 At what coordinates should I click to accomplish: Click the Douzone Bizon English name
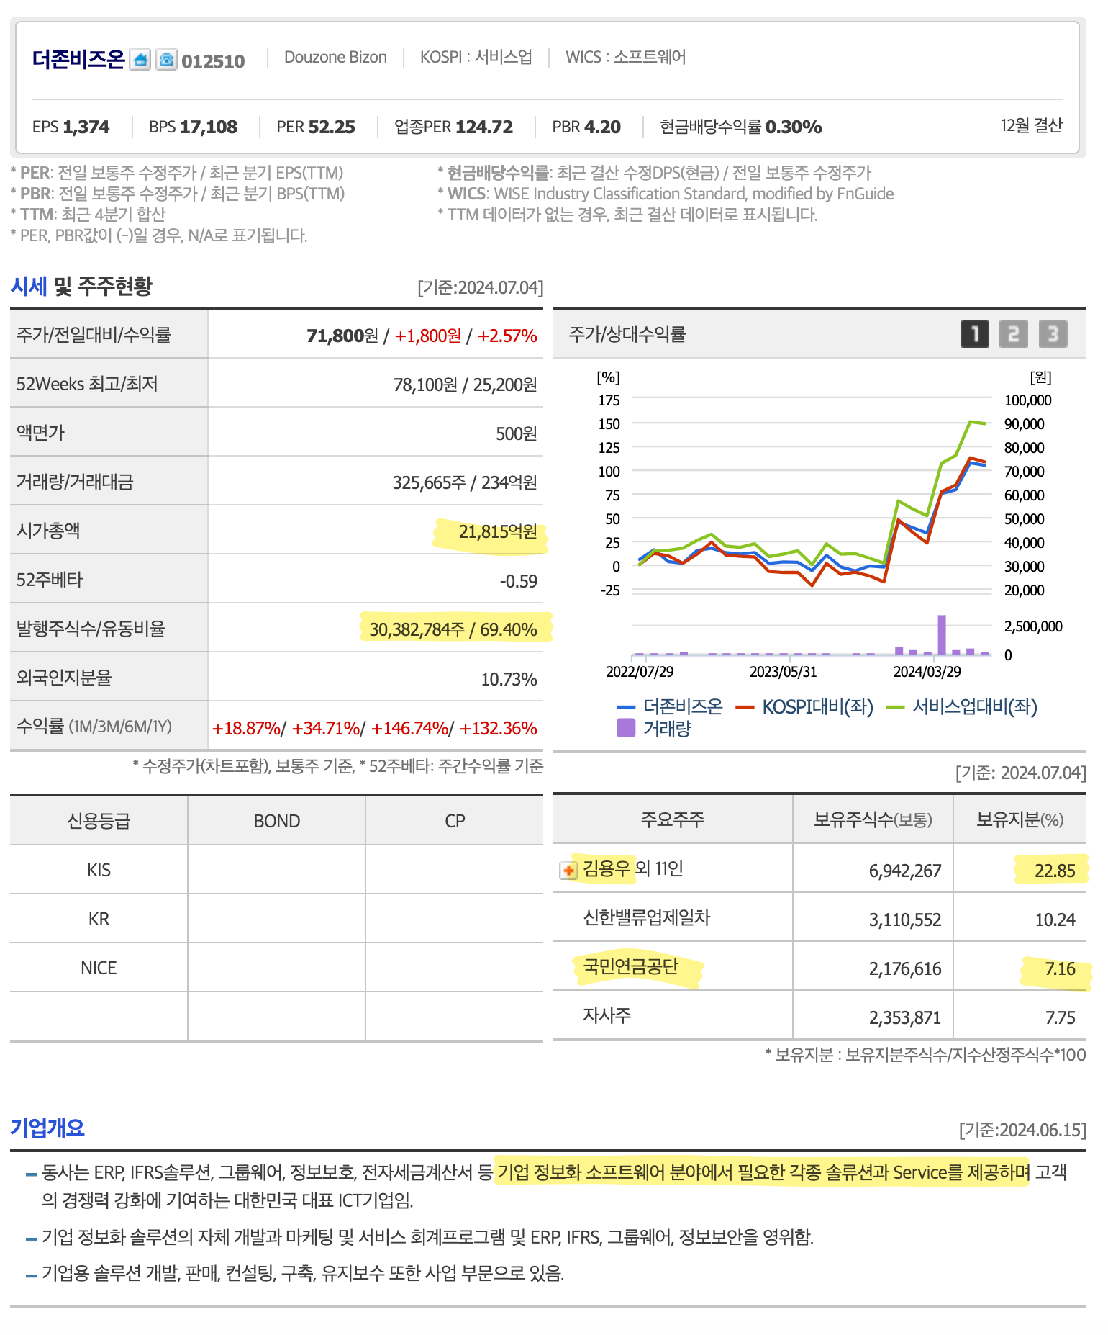[x=335, y=57]
